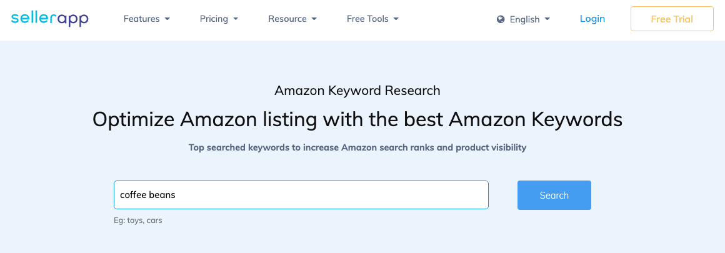Open the Features menu
Viewport: 725px width, 253px height.
(141, 19)
